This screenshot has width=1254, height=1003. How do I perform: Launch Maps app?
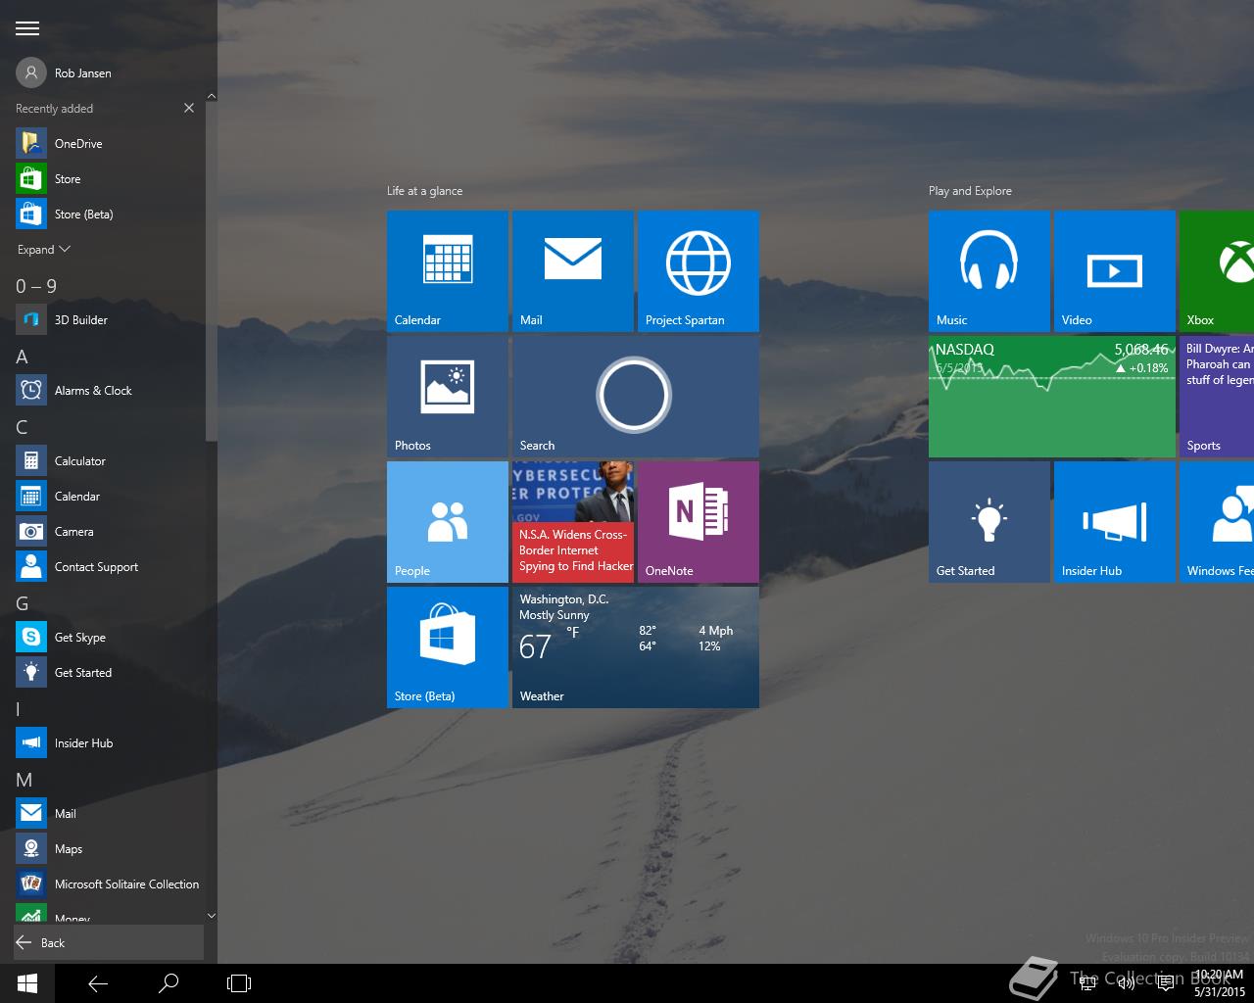point(109,848)
